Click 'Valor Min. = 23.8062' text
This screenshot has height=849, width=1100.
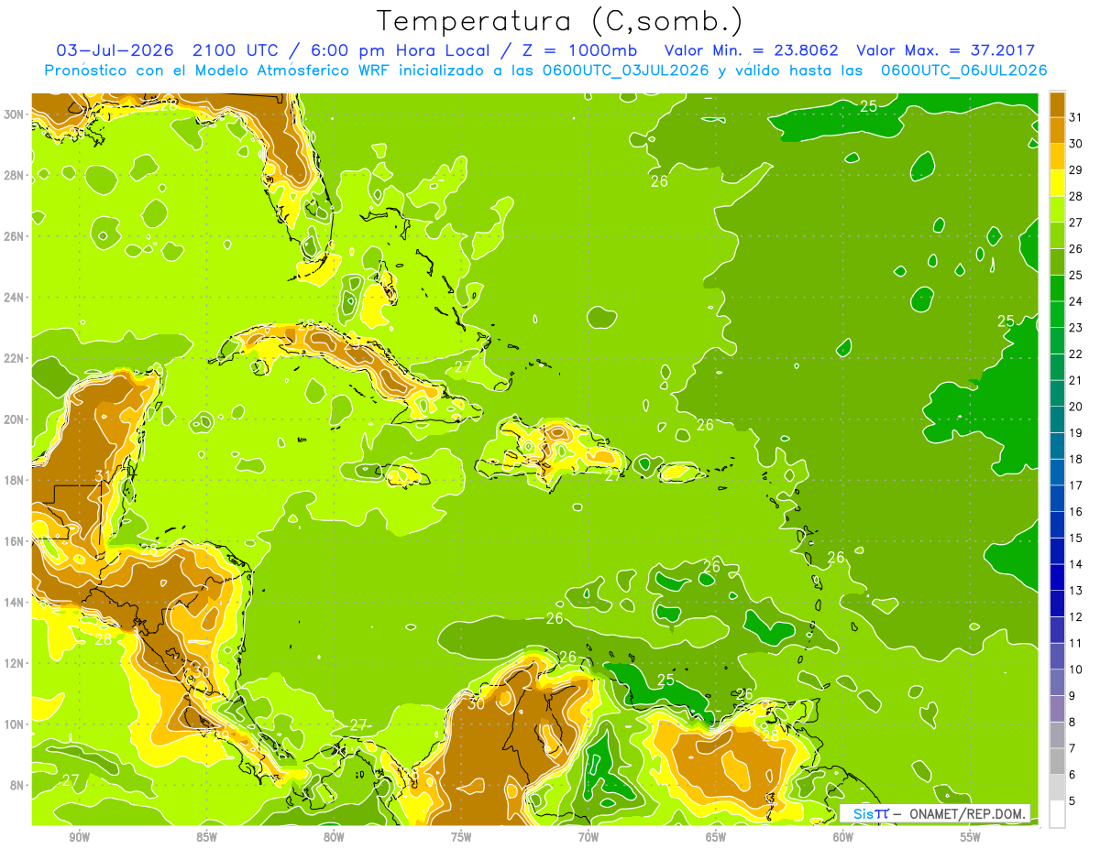(x=752, y=50)
